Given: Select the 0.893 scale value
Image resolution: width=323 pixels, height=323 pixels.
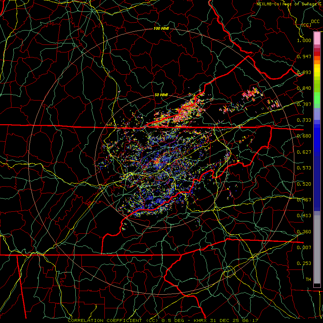Looking at the screenshot, I should [304, 72].
